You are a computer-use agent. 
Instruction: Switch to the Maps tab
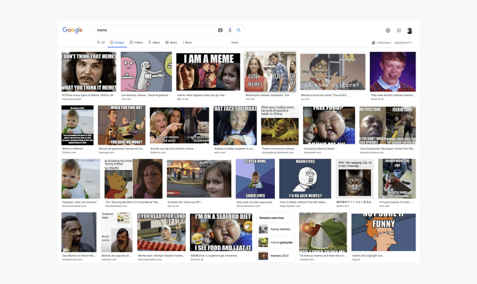(154, 42)
